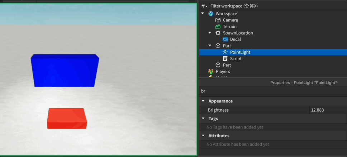Click the Workspace globe icon

point(211,14)
